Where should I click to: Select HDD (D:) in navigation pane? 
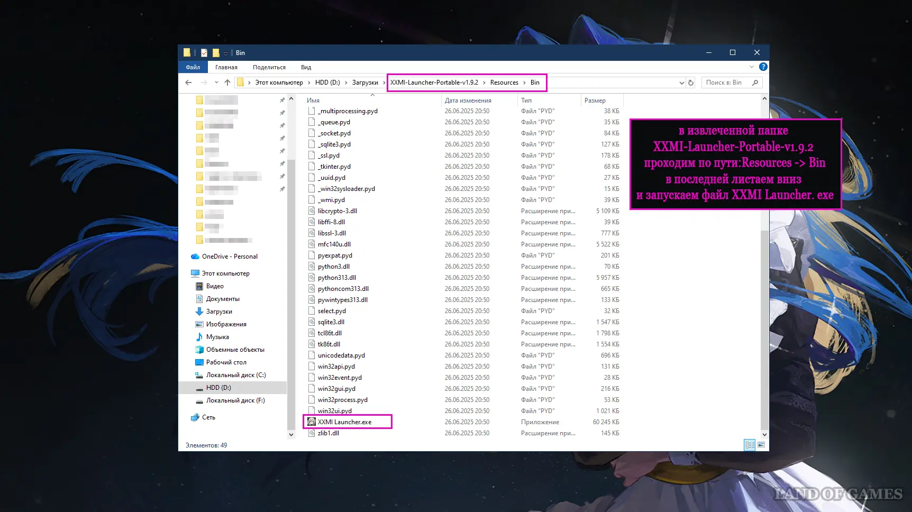tap(218, 388)
